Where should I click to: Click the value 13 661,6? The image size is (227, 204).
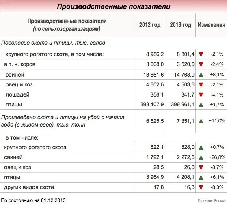(x=153, y=75)
